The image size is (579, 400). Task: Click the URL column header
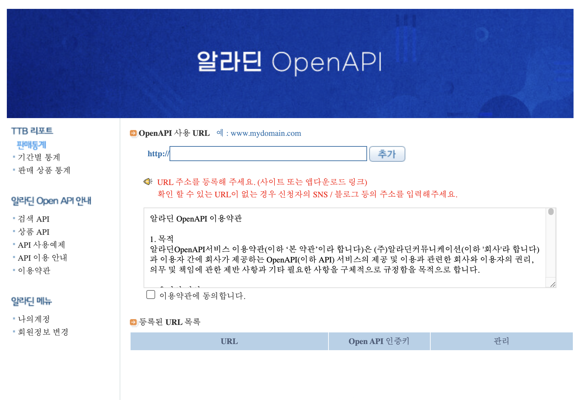229,341
